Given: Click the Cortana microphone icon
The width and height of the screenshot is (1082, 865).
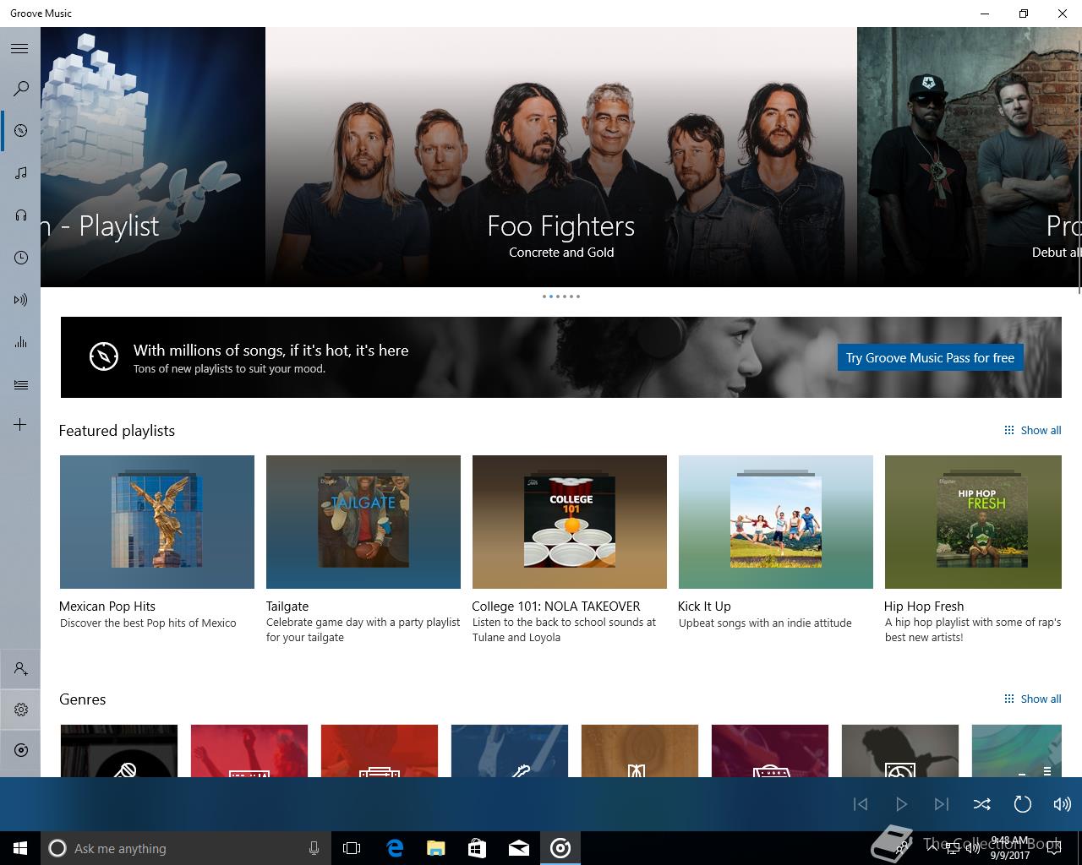Looking at the screenshot, I should pyautogui.click(x=314, y=848).
